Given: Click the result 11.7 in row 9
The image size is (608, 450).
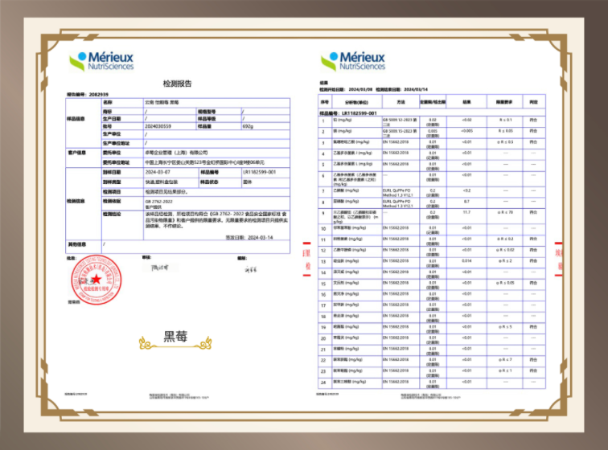Looking at the screenshot, I should click(x=466, y=212).
